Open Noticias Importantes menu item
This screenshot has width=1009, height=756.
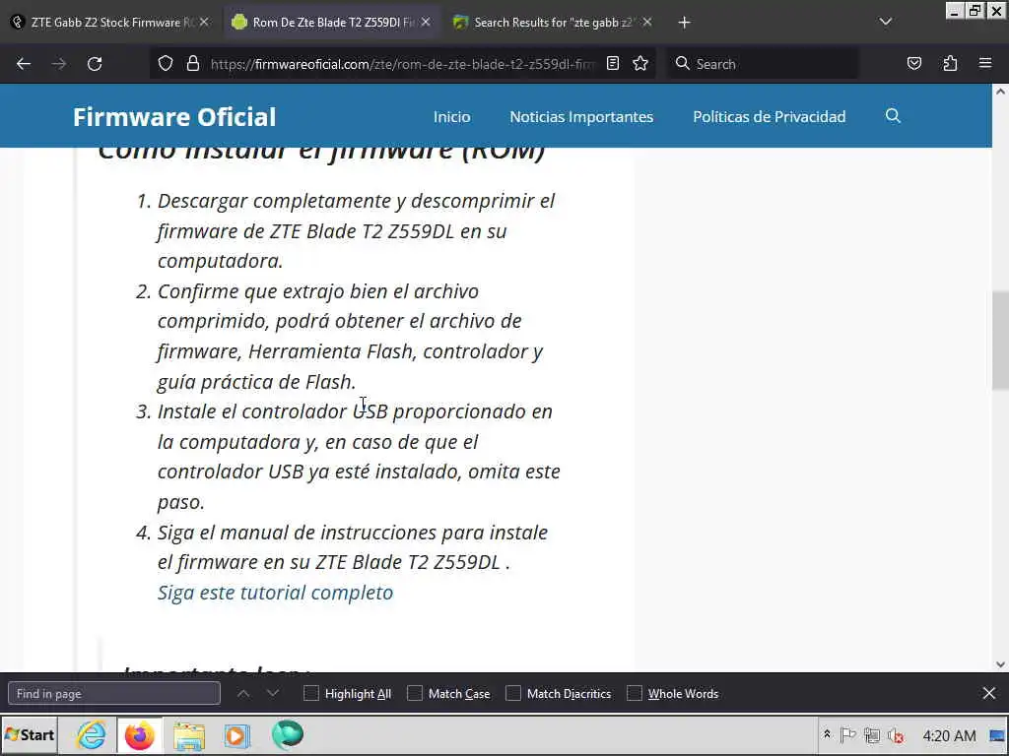click(x=581, y=116)
